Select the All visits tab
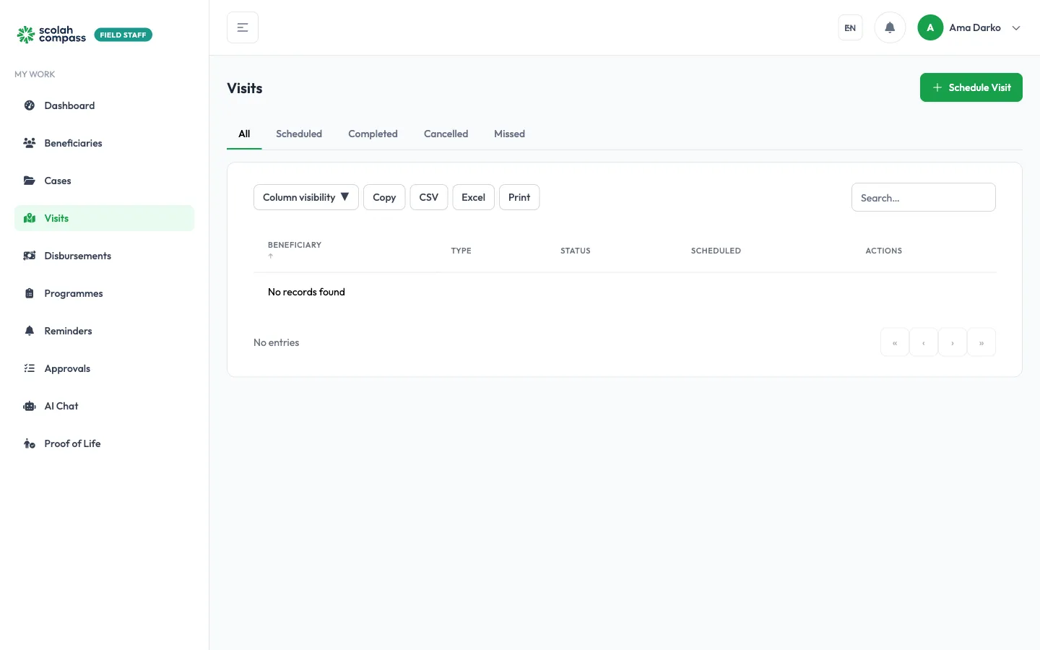This screenshot has width=1040, height=650. (x=244, y=134)
